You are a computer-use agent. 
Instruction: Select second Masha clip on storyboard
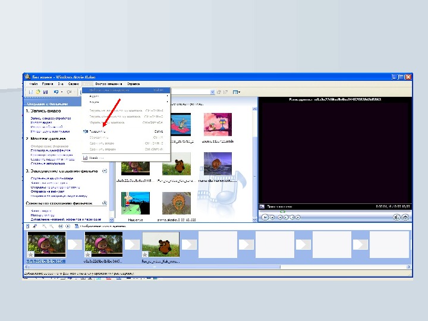click(x=103, y=244)
